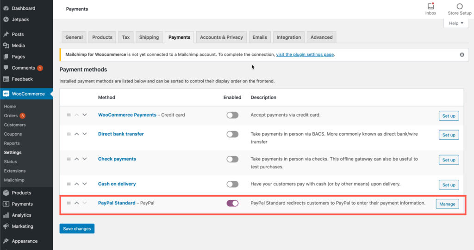This screenshot has height=250, width=474.
Task: Enable the Cash on delivery toggle
Action: click(x=232, y=184)
